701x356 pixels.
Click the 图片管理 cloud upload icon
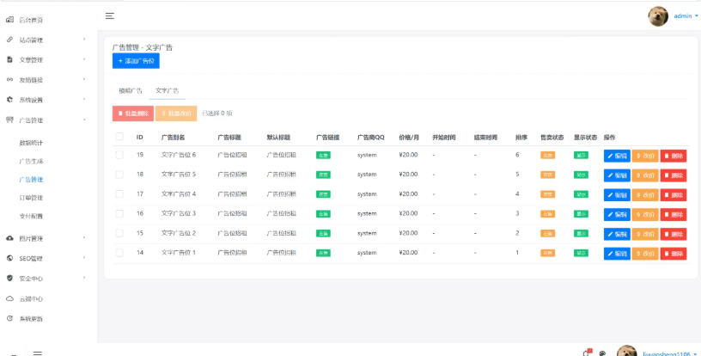9,238
